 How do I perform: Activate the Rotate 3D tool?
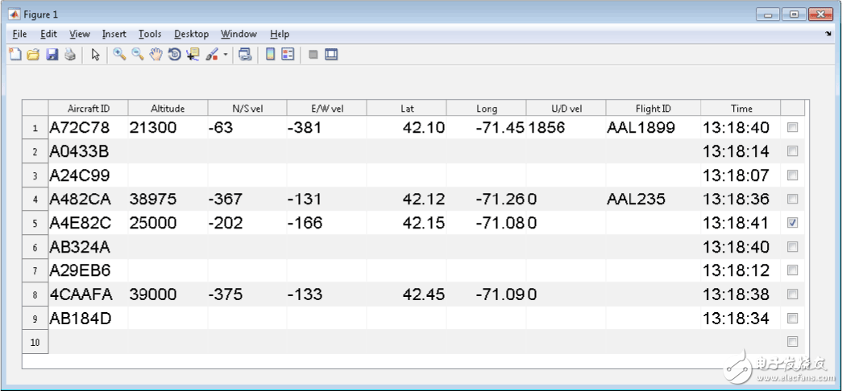174,55
